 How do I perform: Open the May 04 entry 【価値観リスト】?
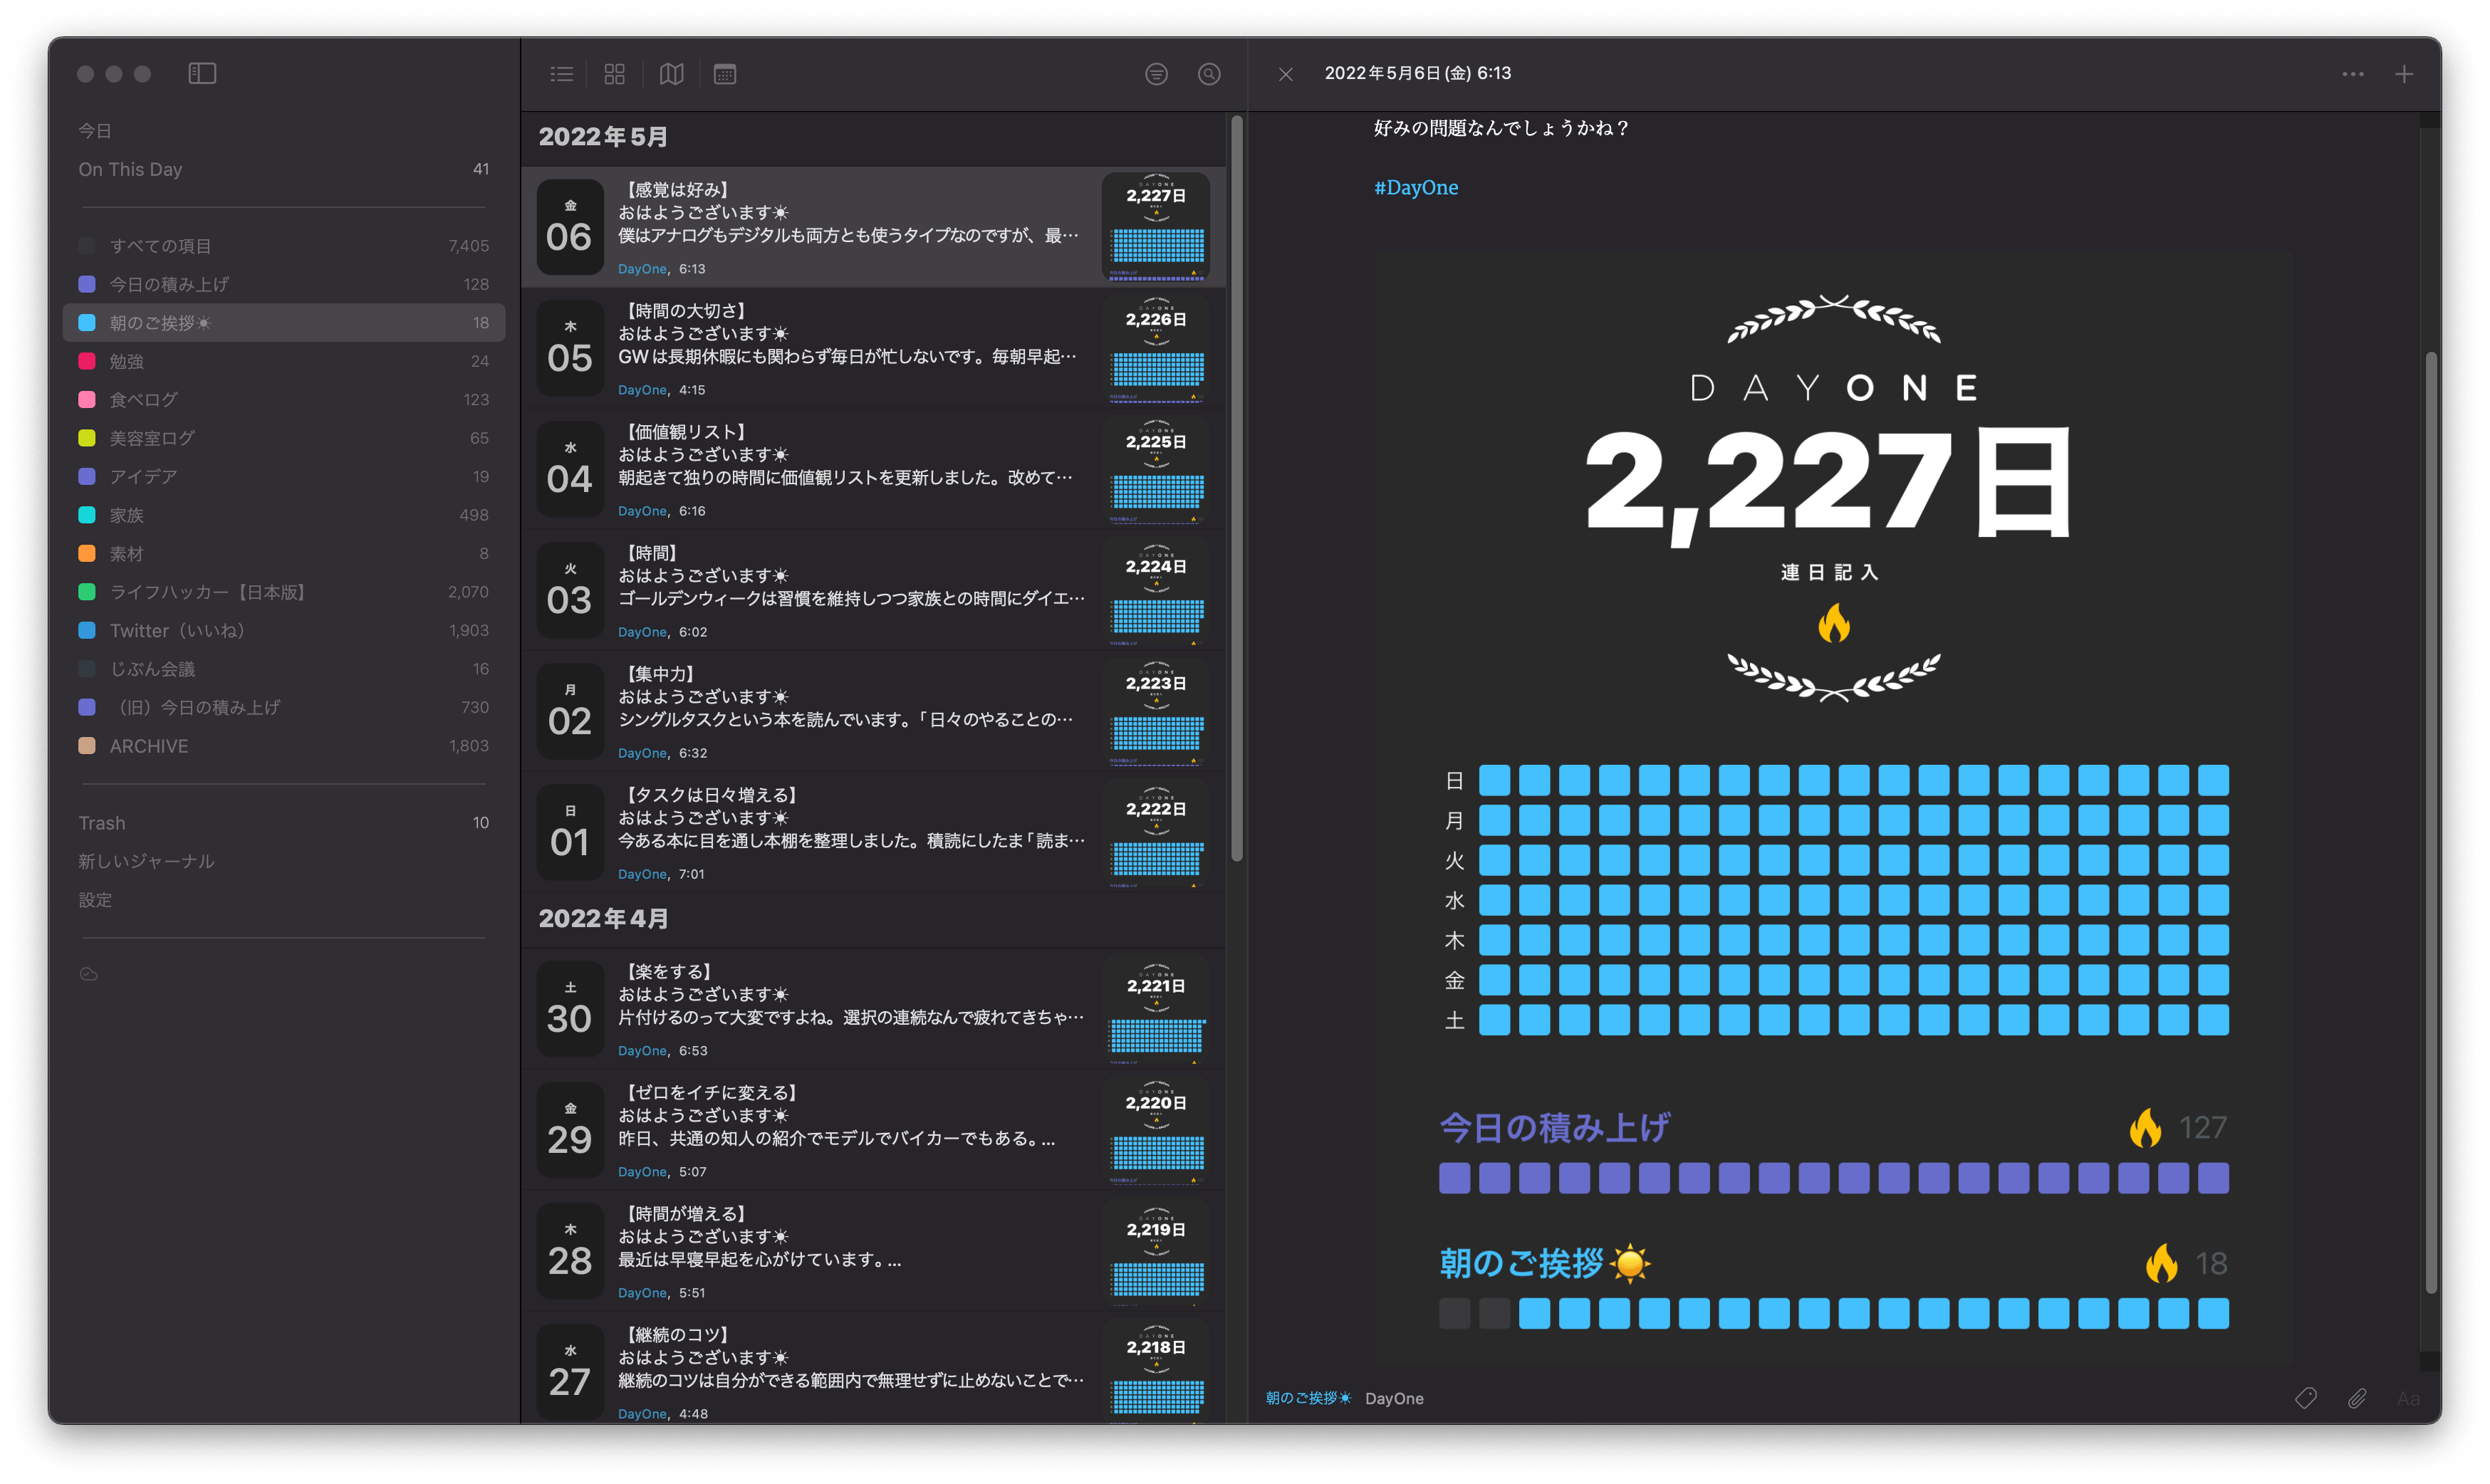pos(873,470)
